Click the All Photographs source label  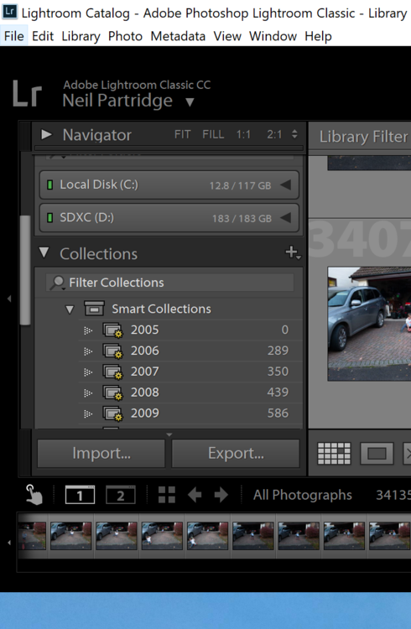click(302, 495)
